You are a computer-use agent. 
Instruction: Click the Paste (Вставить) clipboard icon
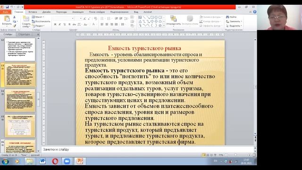tap(7, 19)
